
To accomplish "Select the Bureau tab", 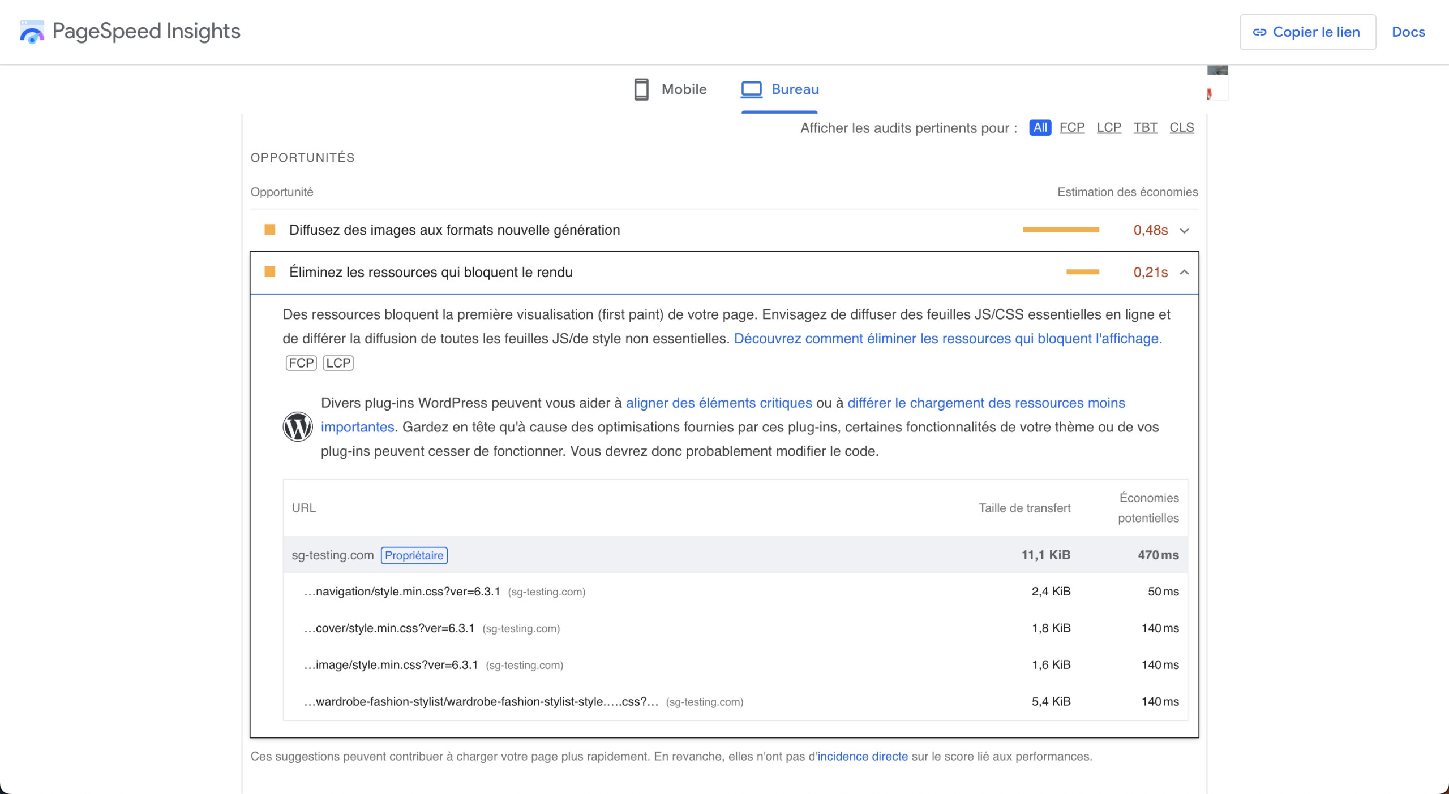I will [x=780, y=89].
